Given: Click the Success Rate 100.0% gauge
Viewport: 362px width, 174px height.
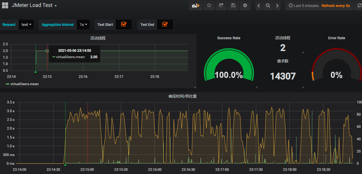Looking at the screenshot, I should click(229, 65).
